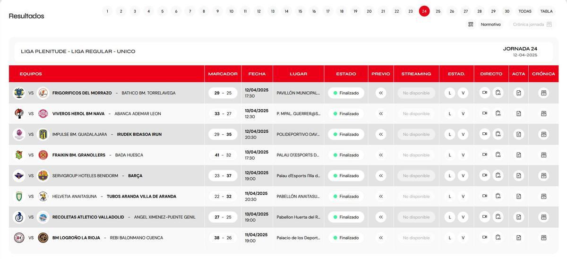Open live play-by-play for Recoletas Atletico Valladolid match

(x=498, y=217)
